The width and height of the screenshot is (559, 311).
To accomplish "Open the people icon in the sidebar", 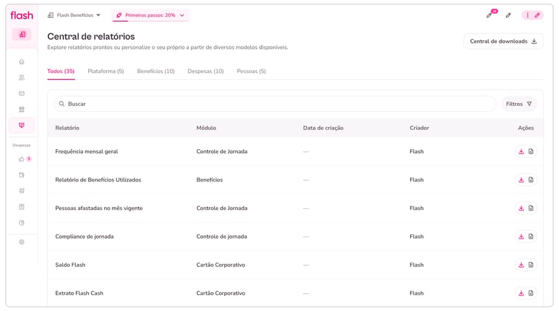I will tap(22, 77).
